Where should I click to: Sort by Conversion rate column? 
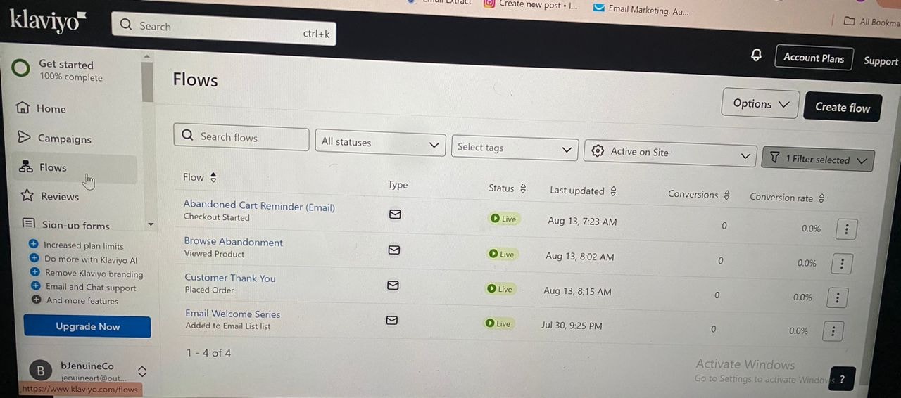point(821,198)
